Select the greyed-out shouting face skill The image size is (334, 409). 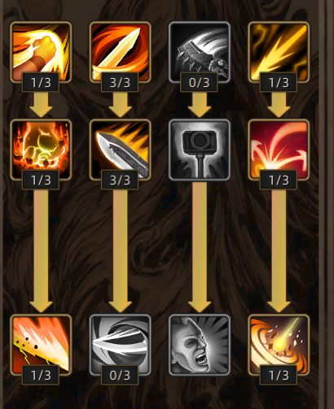click(x=200, y=345)
